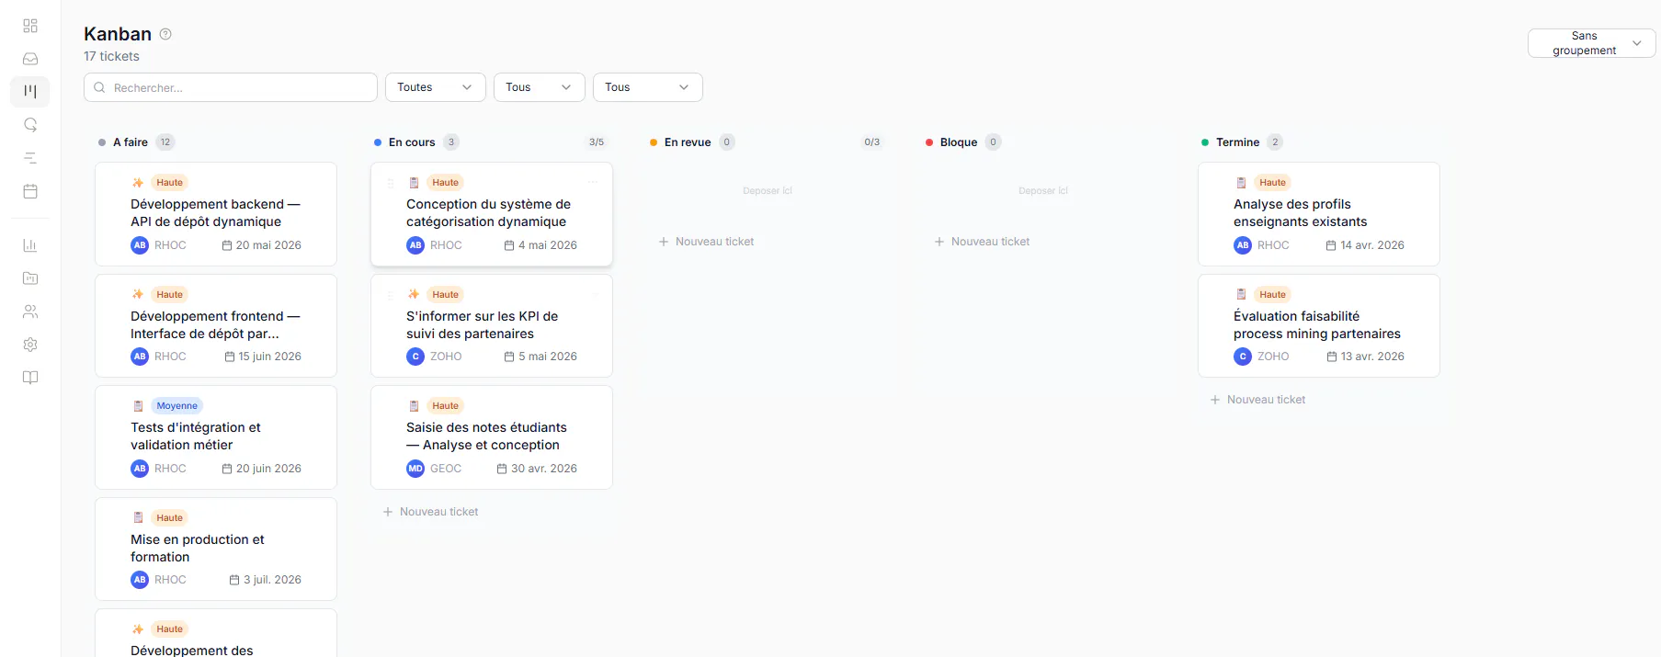Click the help question mark next to Kanban
Viewport: 1661px width, 657px height.
tap(165, 34)
